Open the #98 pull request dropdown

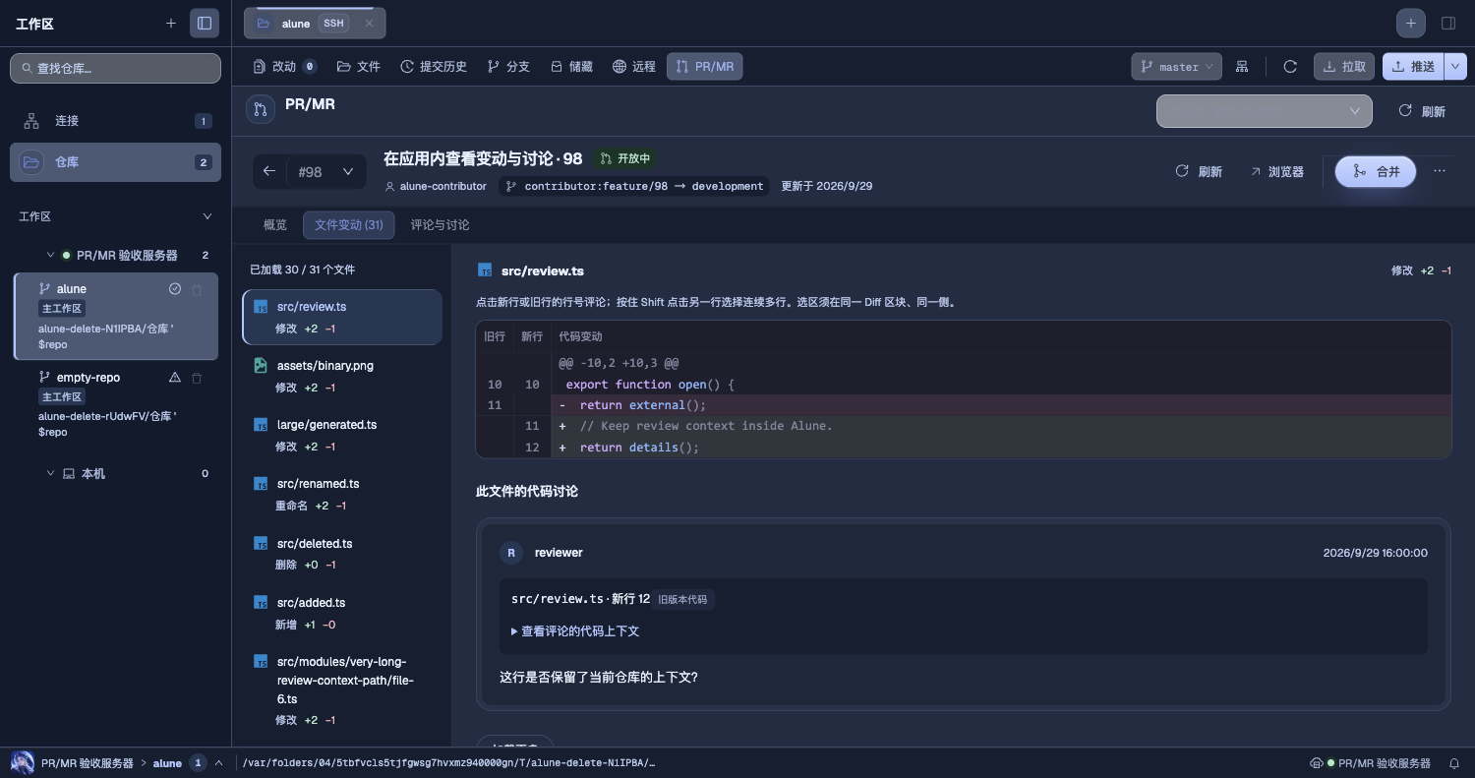[325, 172]
